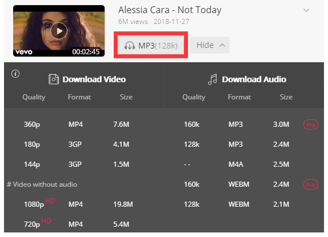Image resolution: width=328 pixels, height=237 pixels.
Task: Expand the chevron beside the video title
Action: pyautogui.click(x=306, y=10)
